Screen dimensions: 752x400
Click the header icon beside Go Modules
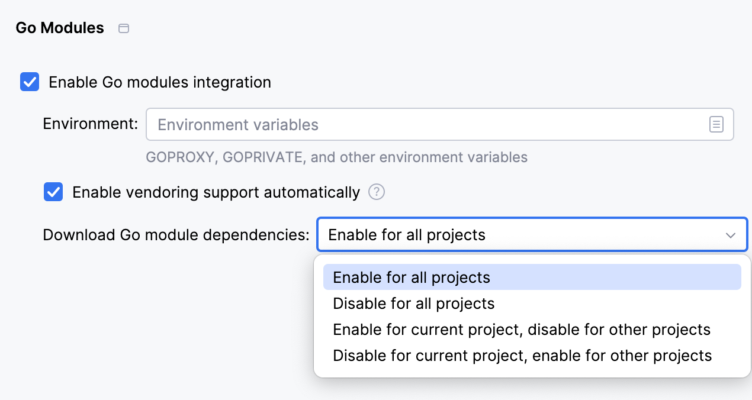124,27
